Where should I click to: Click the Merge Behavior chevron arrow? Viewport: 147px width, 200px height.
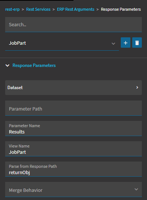136,189
